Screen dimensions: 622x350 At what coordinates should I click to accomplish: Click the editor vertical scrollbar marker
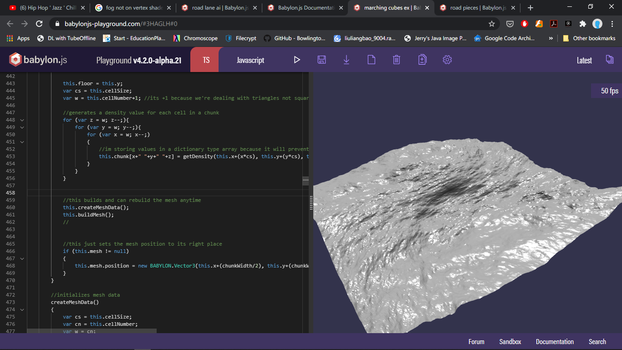[x=306, y=181]
